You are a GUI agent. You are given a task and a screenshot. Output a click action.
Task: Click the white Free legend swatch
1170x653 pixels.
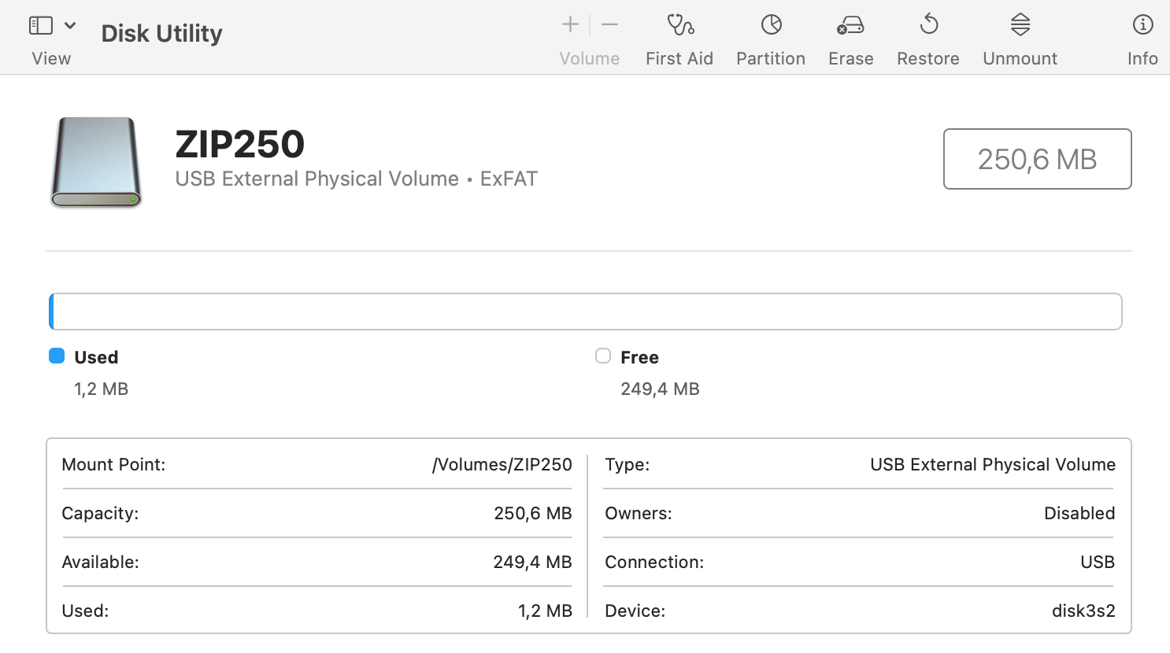(603, 356)
